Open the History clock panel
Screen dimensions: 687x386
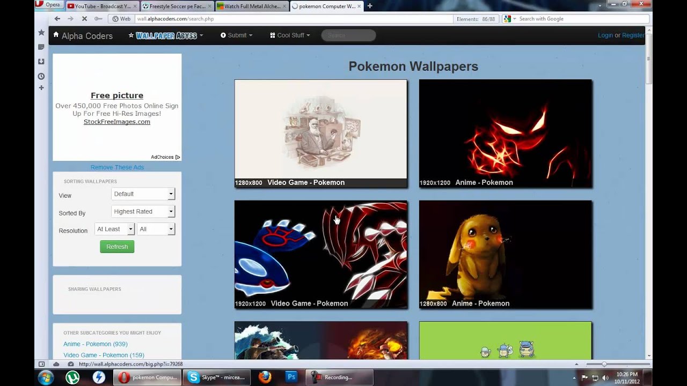pos(41,76)
